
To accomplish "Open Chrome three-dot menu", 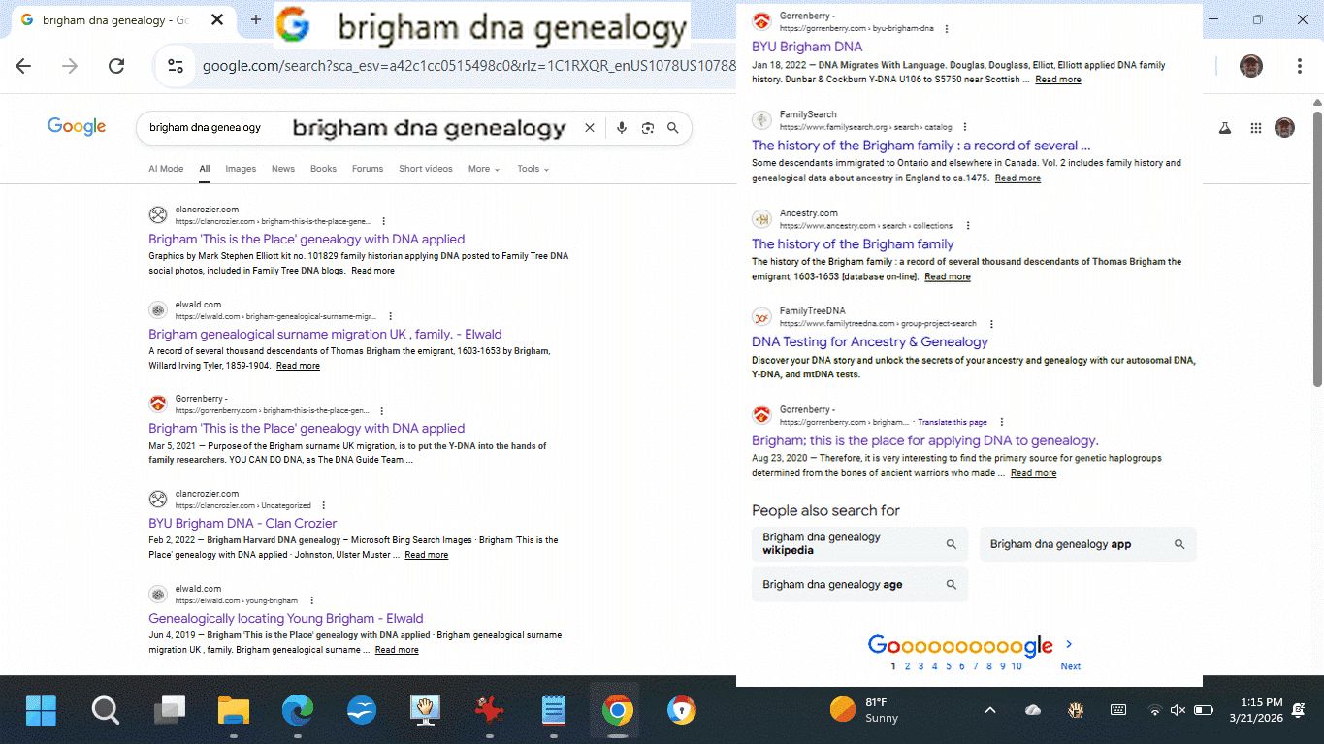I will click(x=1299, y=66).
